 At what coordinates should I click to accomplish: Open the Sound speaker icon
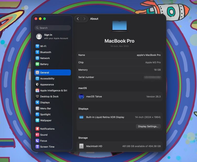point(37,135)
